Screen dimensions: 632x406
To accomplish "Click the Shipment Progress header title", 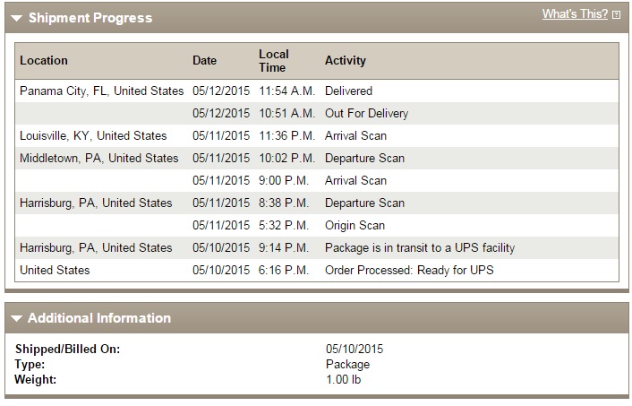I will (x=90, y=18).
